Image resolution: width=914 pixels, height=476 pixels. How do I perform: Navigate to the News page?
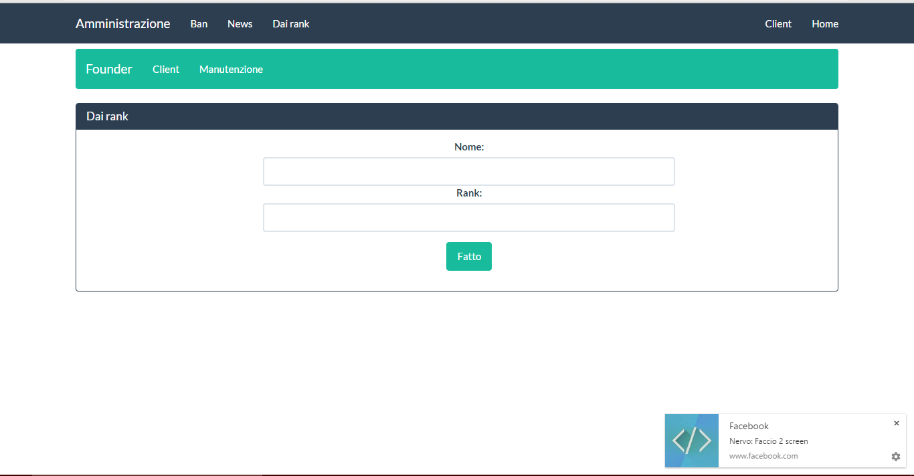pyautogui.click(x=240, y=23)
